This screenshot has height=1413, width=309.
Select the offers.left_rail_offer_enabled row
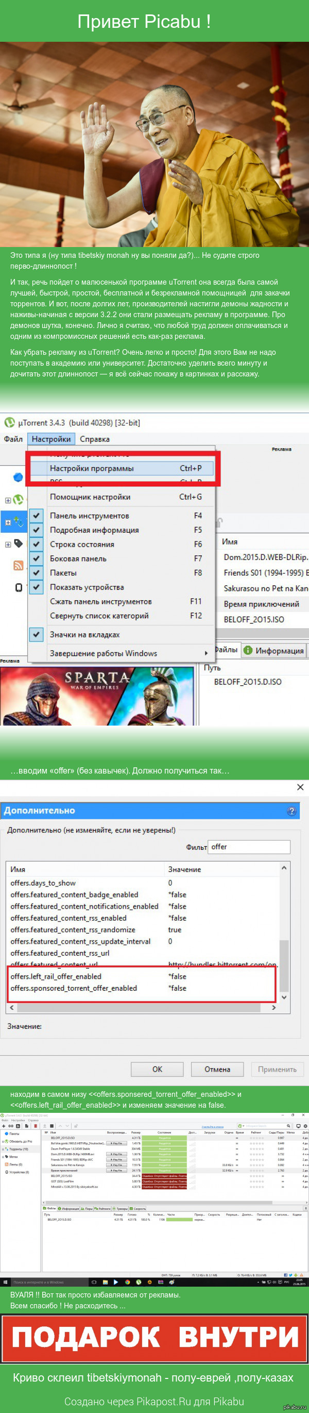point(143,976)
